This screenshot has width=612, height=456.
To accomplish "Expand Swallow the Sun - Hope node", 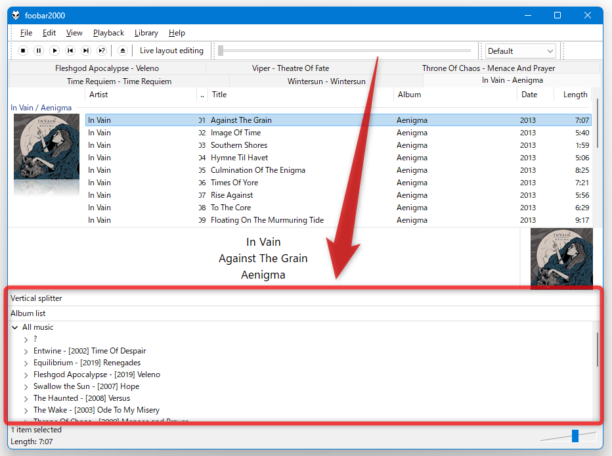I will (26, 387).
